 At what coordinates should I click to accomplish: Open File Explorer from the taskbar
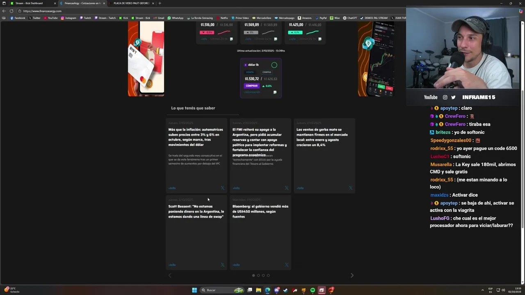tap(258, 290)
